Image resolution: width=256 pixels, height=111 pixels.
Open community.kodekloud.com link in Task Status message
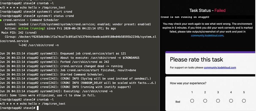[207, 35]
